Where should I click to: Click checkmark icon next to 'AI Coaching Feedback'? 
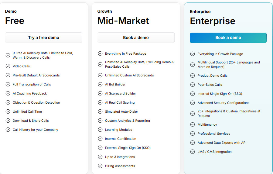(8, 93)
